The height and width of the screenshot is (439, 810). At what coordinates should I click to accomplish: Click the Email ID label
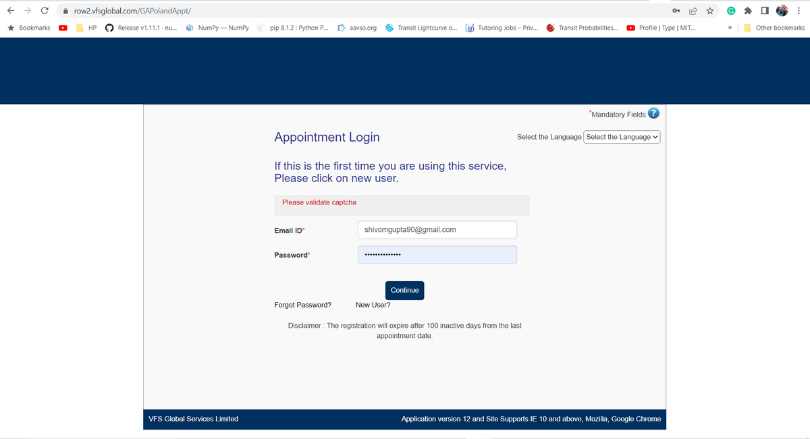click(290, 231)
